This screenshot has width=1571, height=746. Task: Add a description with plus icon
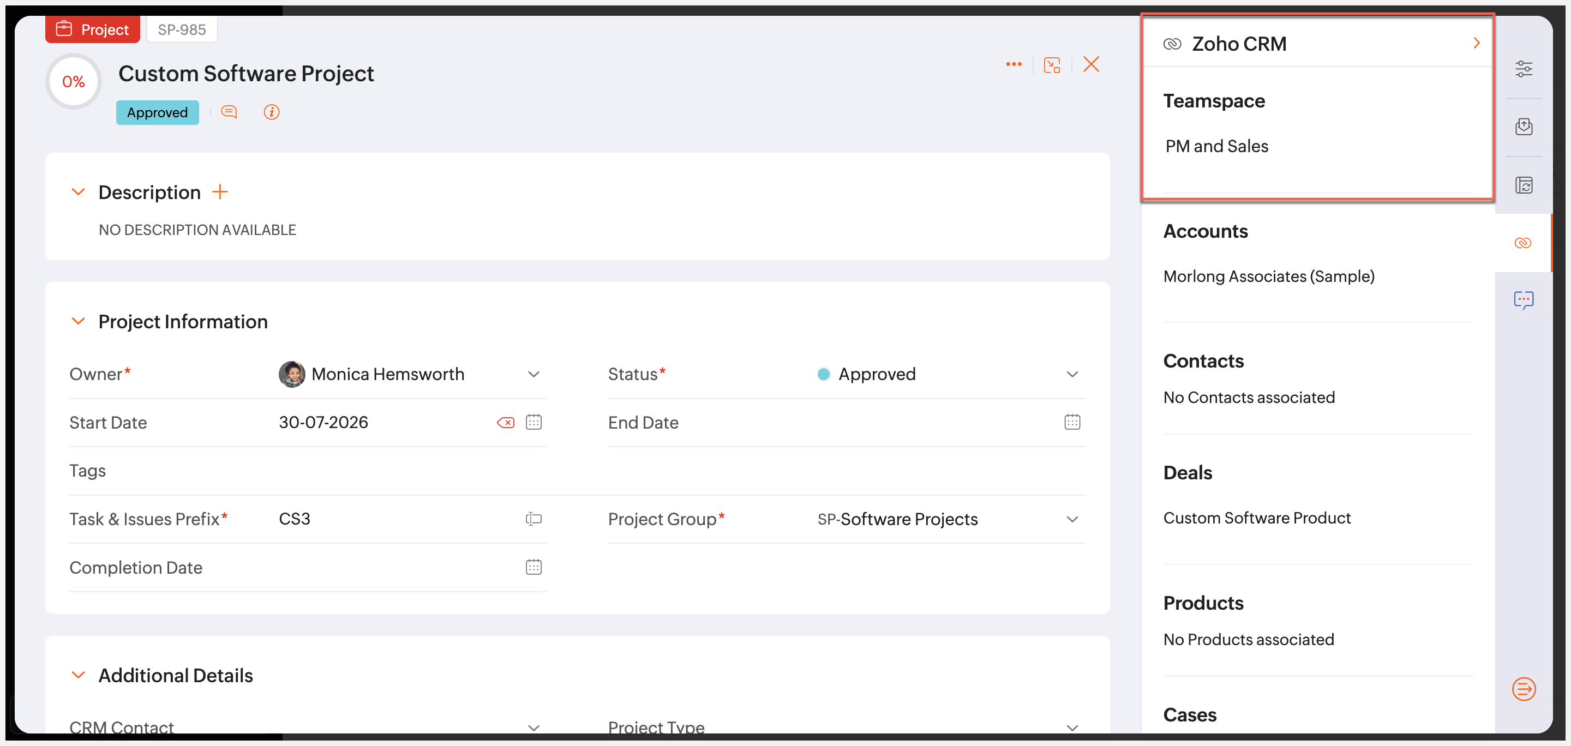219,192
